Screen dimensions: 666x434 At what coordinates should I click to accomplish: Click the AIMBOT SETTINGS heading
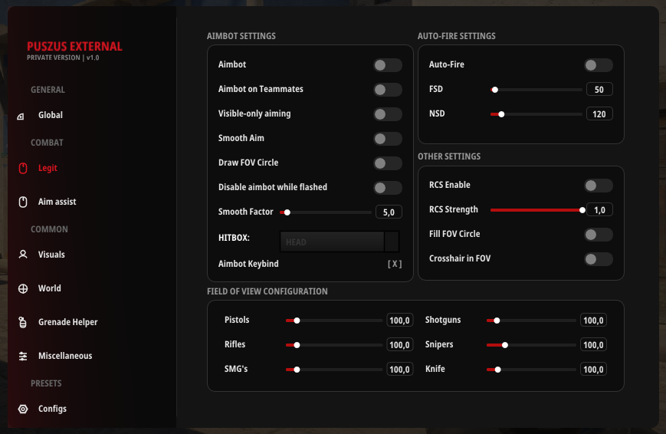(x=241, y=36)
